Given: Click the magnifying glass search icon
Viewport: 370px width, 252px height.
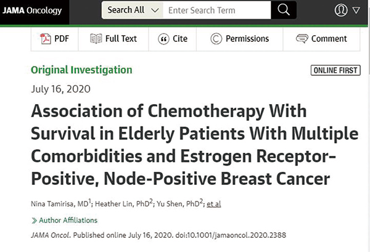Looking at the screenshot, I should point(284,10).
